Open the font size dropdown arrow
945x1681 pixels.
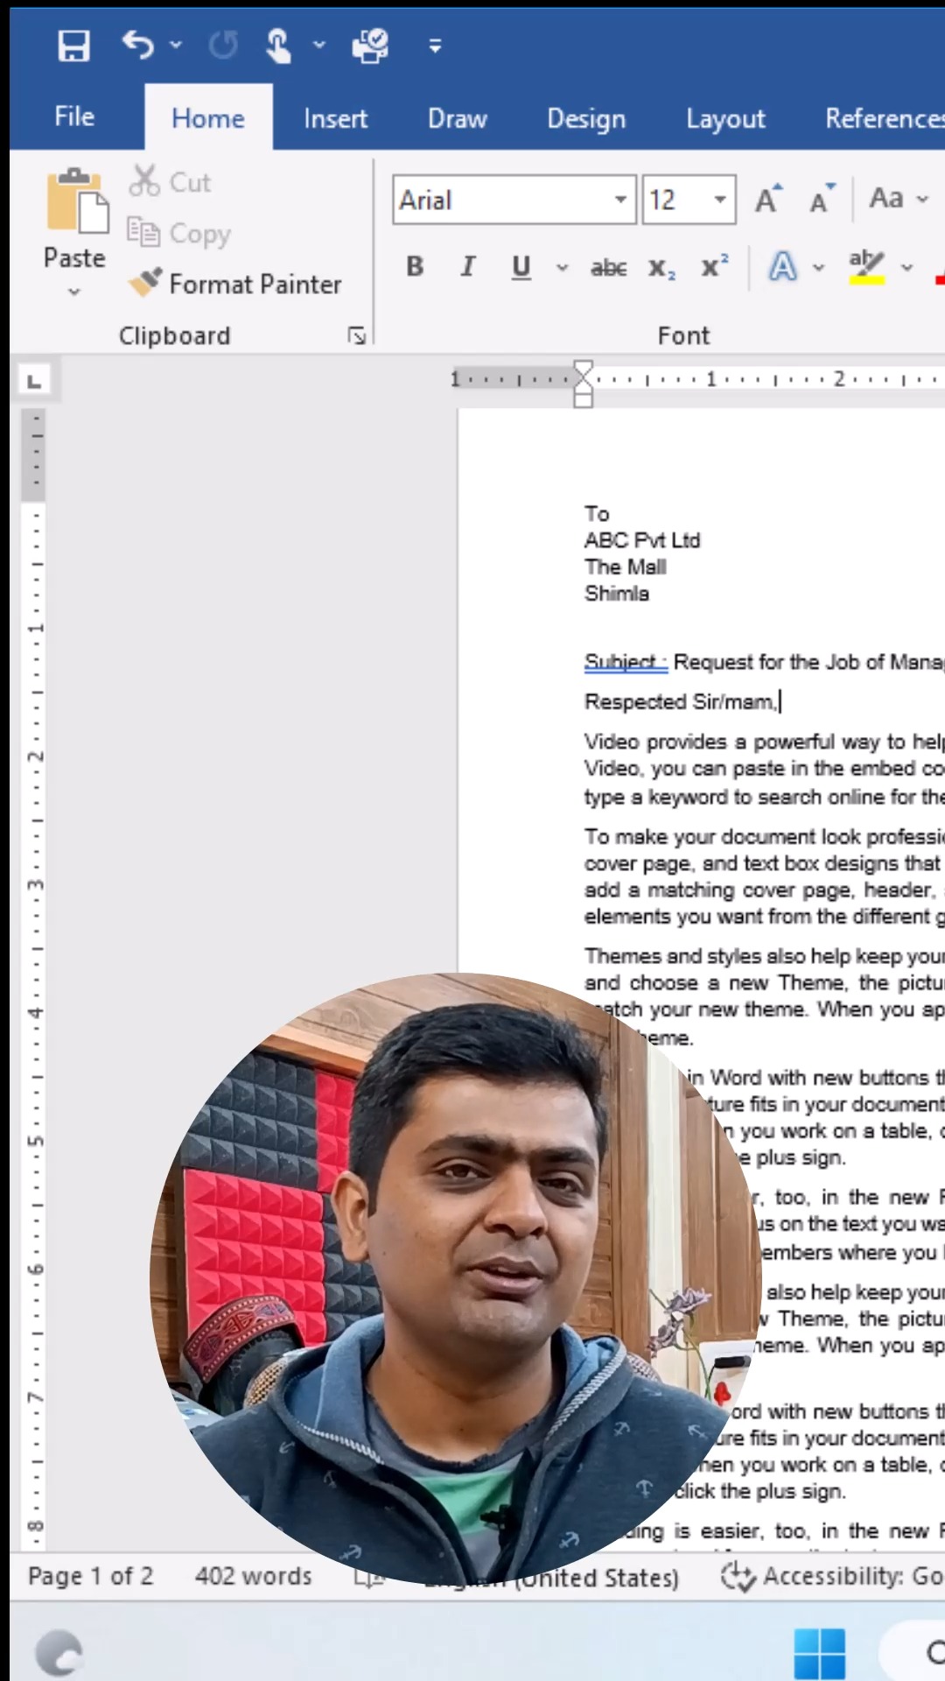tap(720, 200)
